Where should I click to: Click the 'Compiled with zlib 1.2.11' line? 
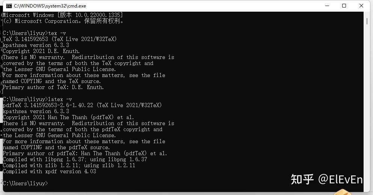click(x=69, y=166)
